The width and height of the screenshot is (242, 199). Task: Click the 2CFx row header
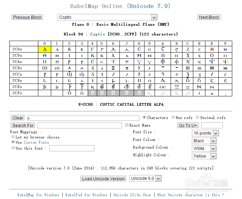(x=24, y=93)
